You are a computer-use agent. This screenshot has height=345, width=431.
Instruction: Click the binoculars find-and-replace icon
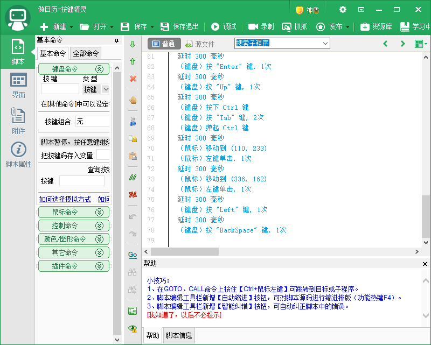(x=133, y=289)
